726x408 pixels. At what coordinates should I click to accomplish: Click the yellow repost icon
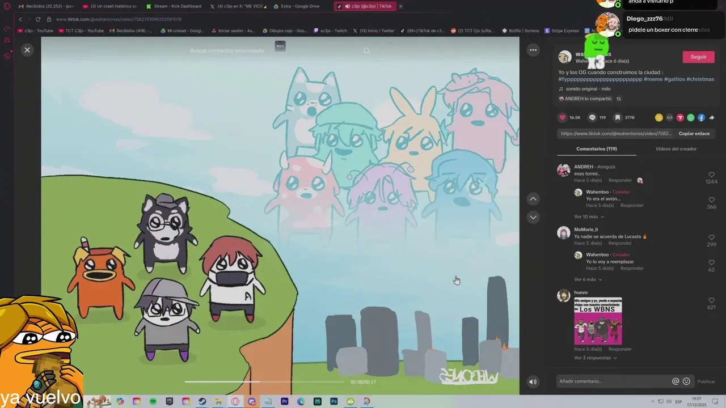pos(659,117)
